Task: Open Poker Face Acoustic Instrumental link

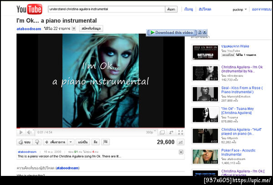Action: click(x=238, y=152)
